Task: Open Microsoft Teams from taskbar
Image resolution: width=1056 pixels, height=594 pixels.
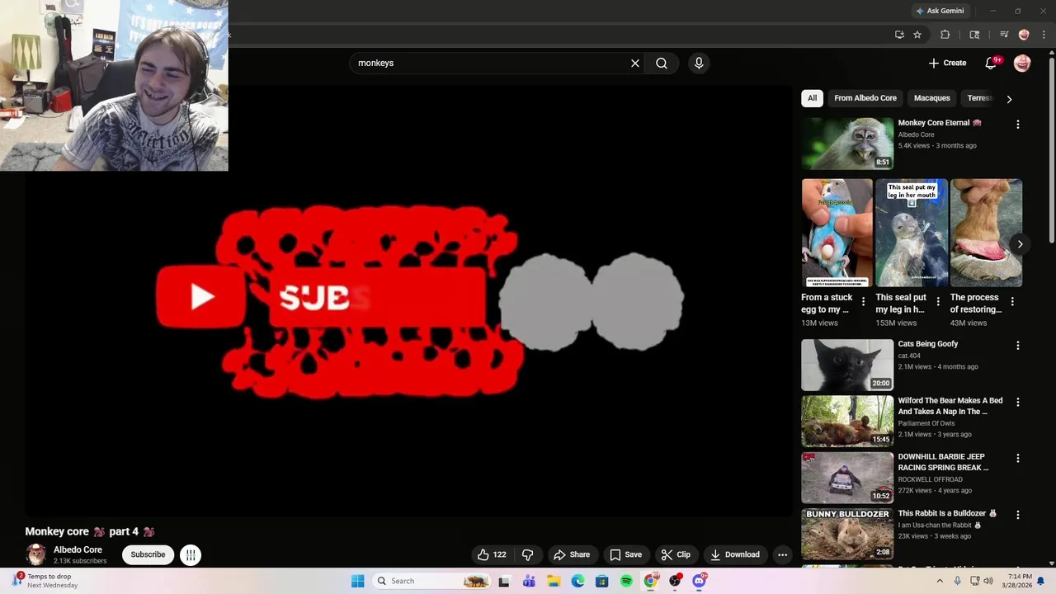Action: coord(529,581)
